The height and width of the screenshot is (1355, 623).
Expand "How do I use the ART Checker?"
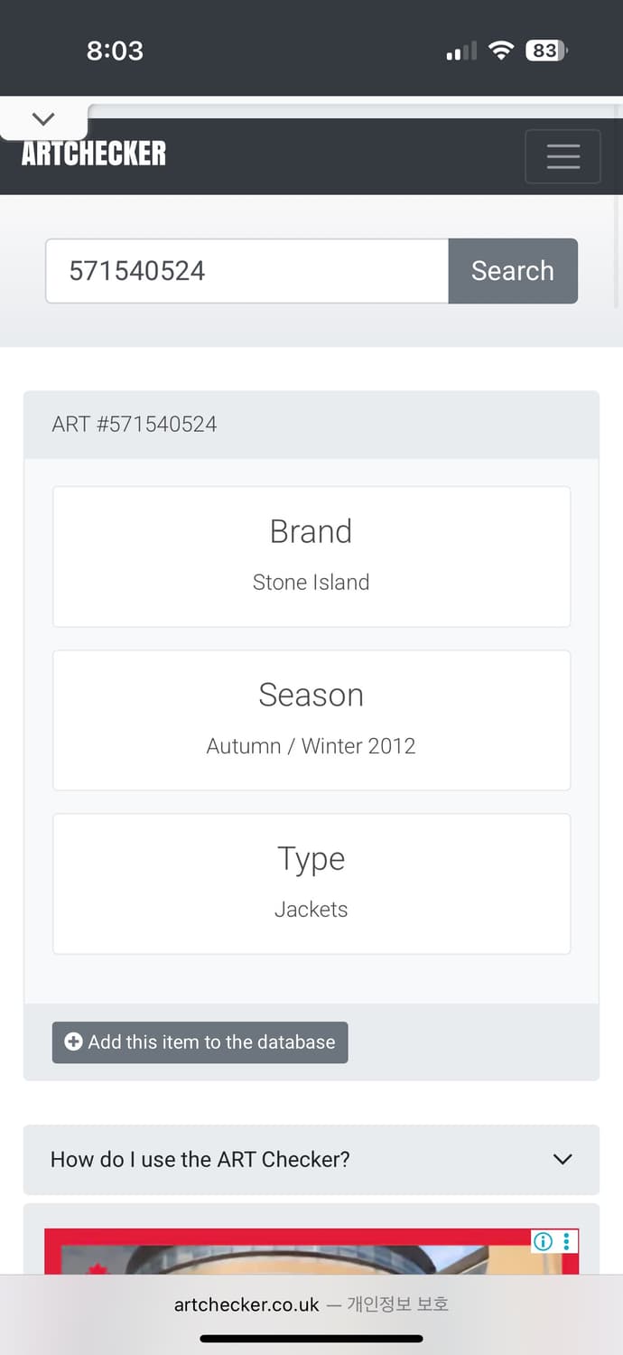(x=200, y=1159)
